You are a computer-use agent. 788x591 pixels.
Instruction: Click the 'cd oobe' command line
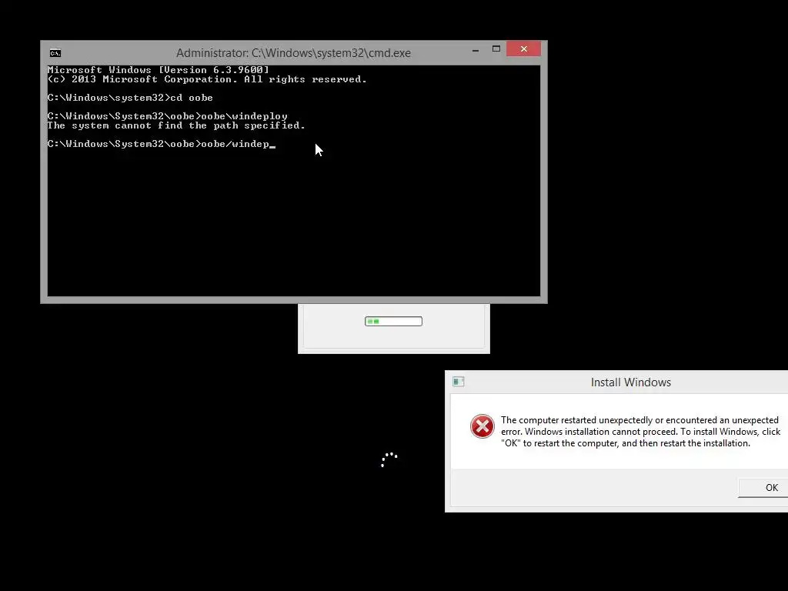(x=130, y=98)
